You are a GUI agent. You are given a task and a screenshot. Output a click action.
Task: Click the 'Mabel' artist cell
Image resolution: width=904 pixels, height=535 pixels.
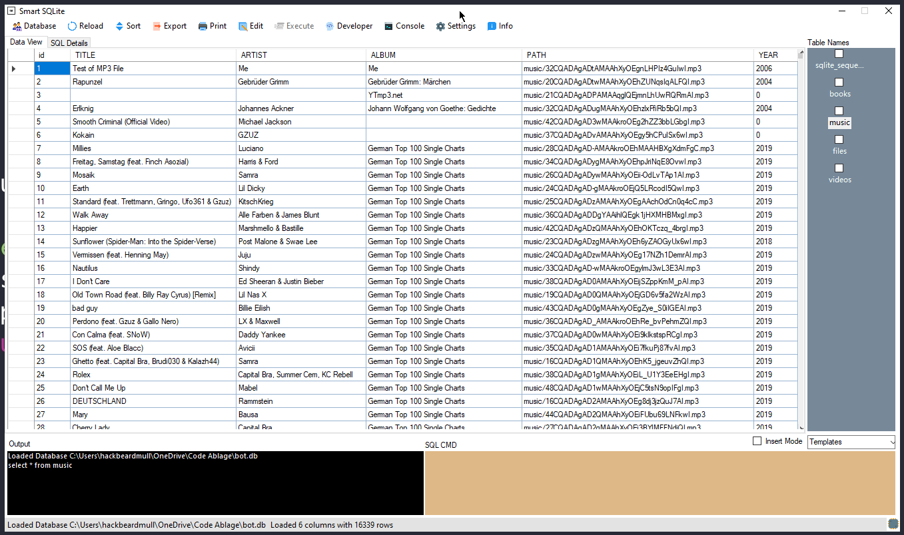point(301,388)
